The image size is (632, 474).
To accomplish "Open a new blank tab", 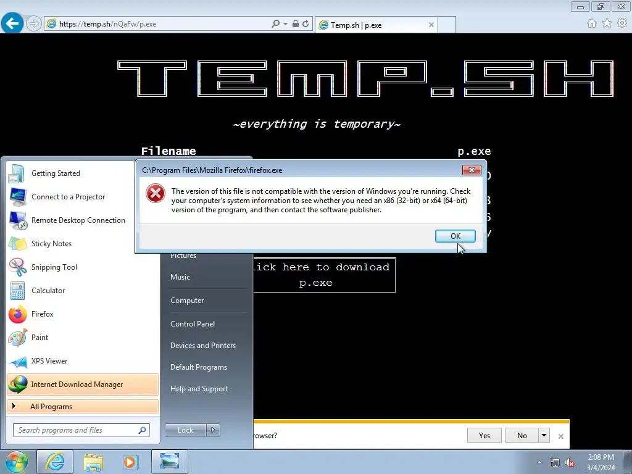I will 447,25.
